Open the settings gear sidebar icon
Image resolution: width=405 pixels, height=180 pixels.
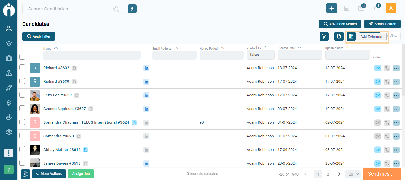(x=9, y=132)
